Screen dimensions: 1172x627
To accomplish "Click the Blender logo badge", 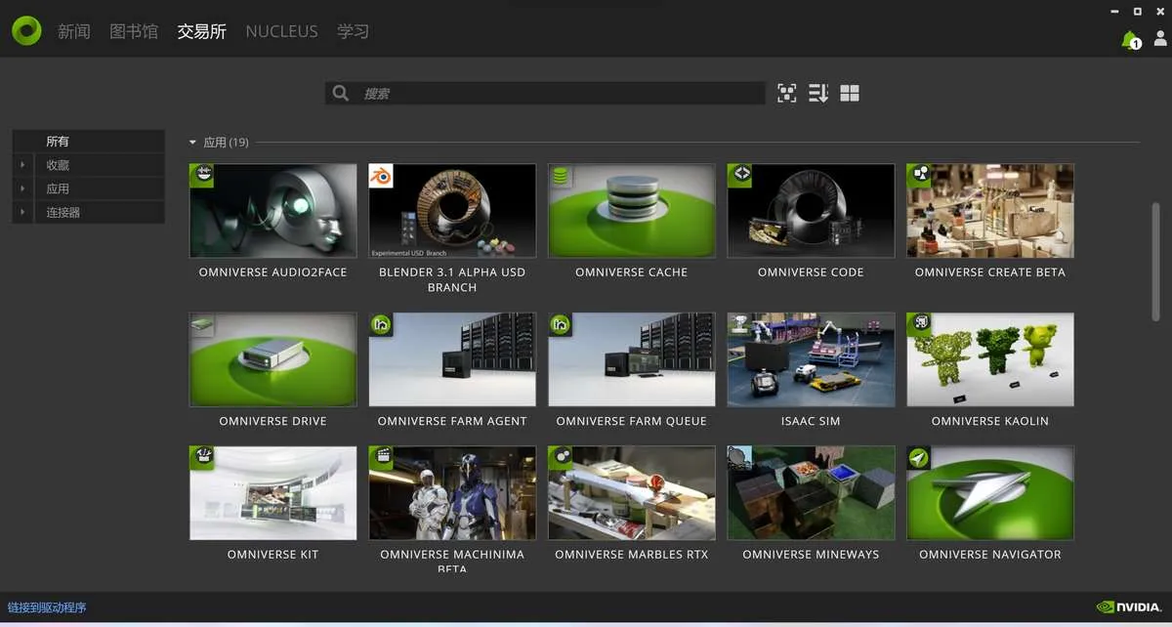I will (381, 175).
